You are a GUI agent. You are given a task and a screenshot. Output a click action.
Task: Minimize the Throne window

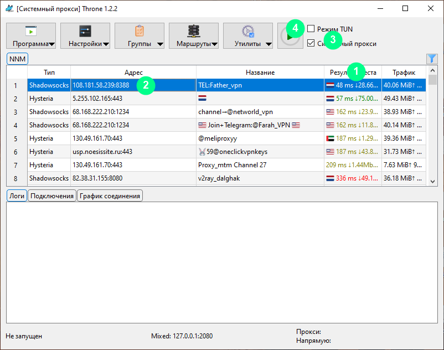click(380, 8)
